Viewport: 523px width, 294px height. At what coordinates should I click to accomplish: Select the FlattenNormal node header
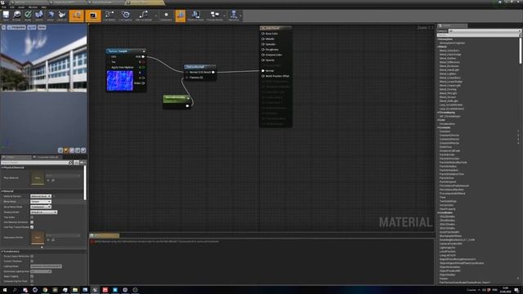click(199, 67)
